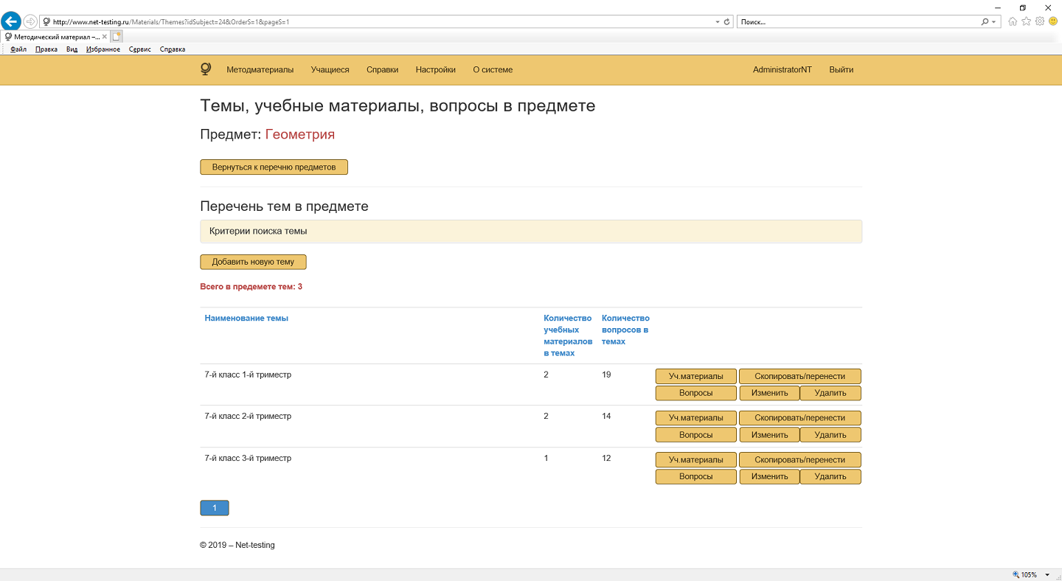This screenshot has width=1062, height=581.
Task: Click text 7-й класс 1-й триместр
Action: click(248, 375)
